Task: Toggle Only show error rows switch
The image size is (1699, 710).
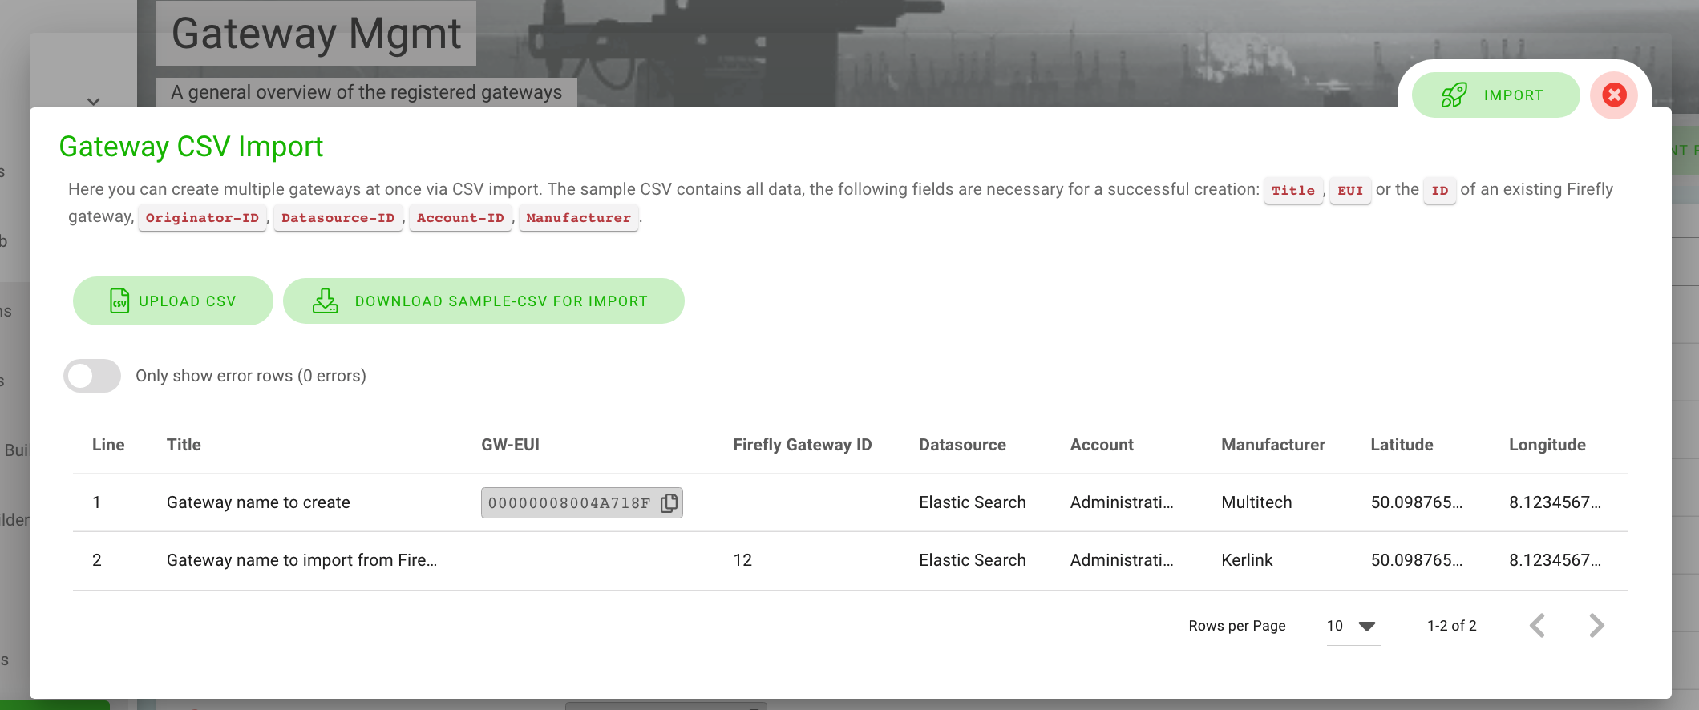Action: pos(92,376)
